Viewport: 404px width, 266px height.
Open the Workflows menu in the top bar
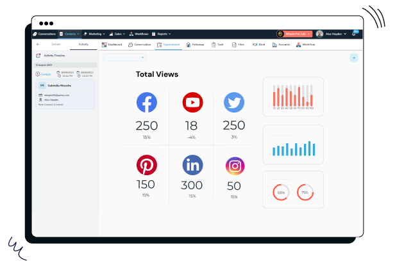point(139,34)
